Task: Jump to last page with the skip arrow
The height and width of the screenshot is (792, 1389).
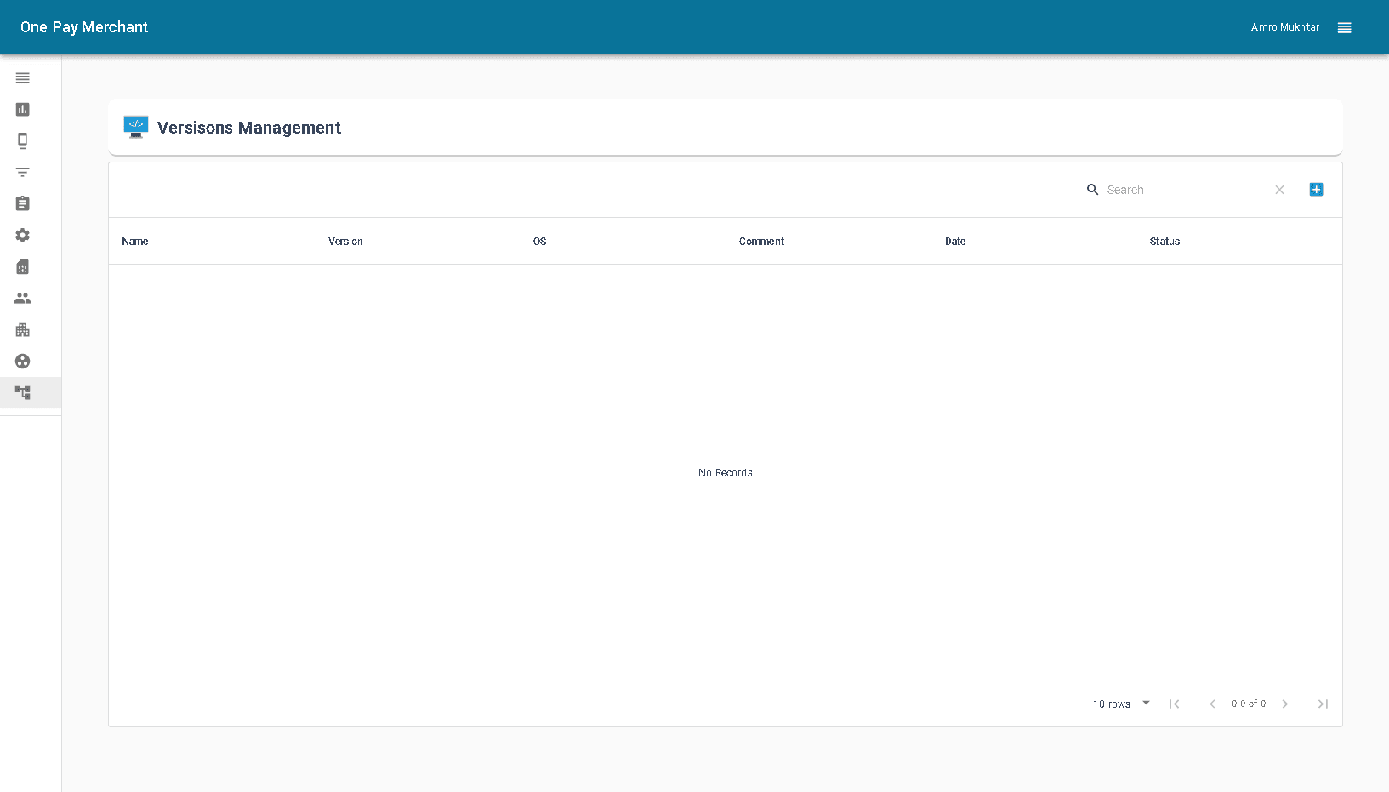Action: coord(1323,704)
